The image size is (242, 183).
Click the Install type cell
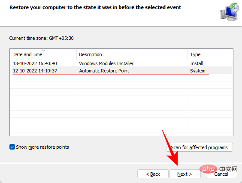pos(197,63)
